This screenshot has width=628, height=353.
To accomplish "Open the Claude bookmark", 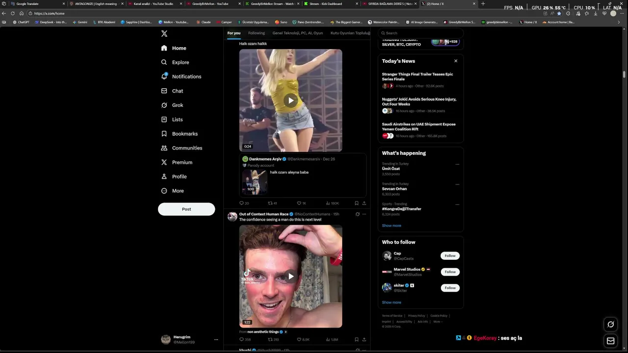I will [203, 22].
